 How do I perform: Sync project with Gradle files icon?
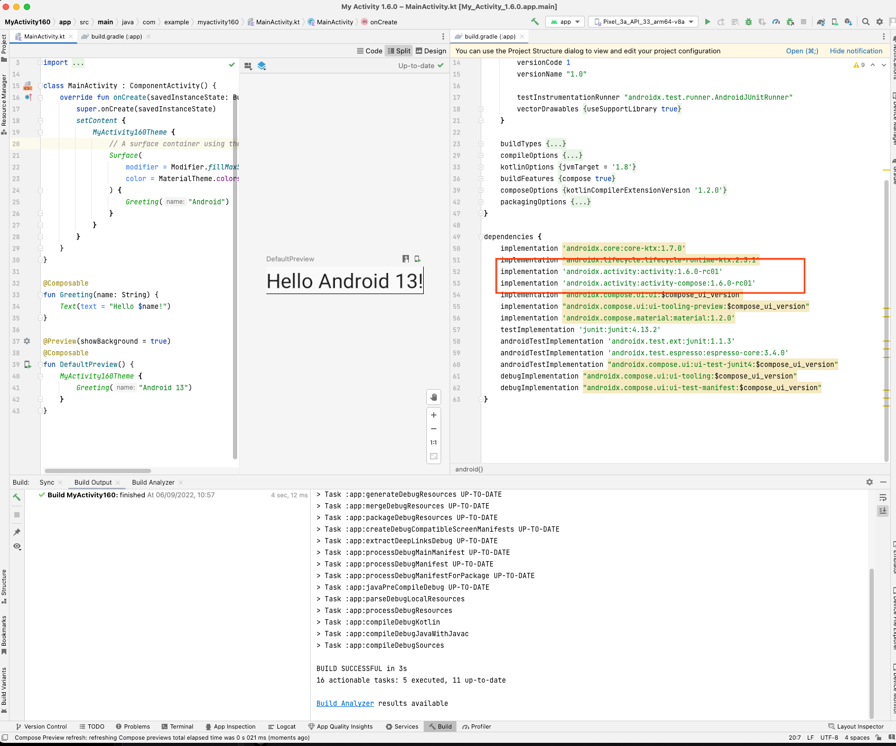[x=820, y=22]
